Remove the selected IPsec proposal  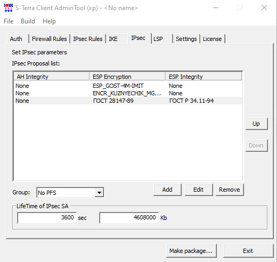pos(230,190)
